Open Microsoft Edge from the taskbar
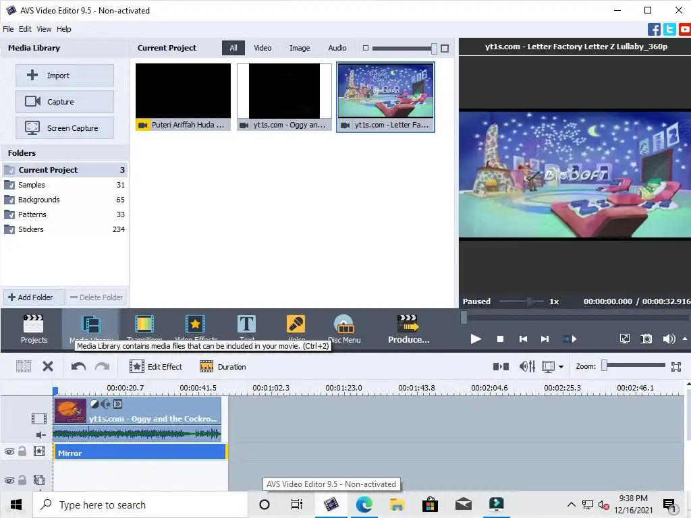Screen dimensions: 691x518 (x=364, y=505)
